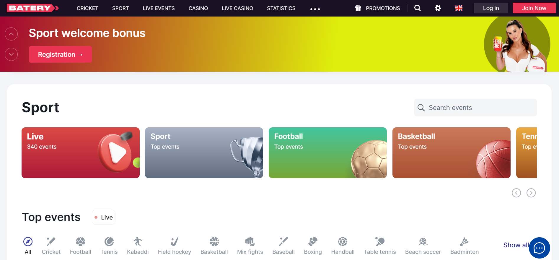
Task: Open the Live 340 events card
Action: (81, 153)
